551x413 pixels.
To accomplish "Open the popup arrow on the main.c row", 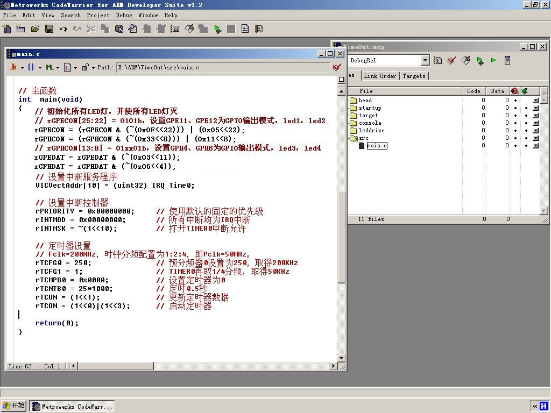I will click(535, 146).
